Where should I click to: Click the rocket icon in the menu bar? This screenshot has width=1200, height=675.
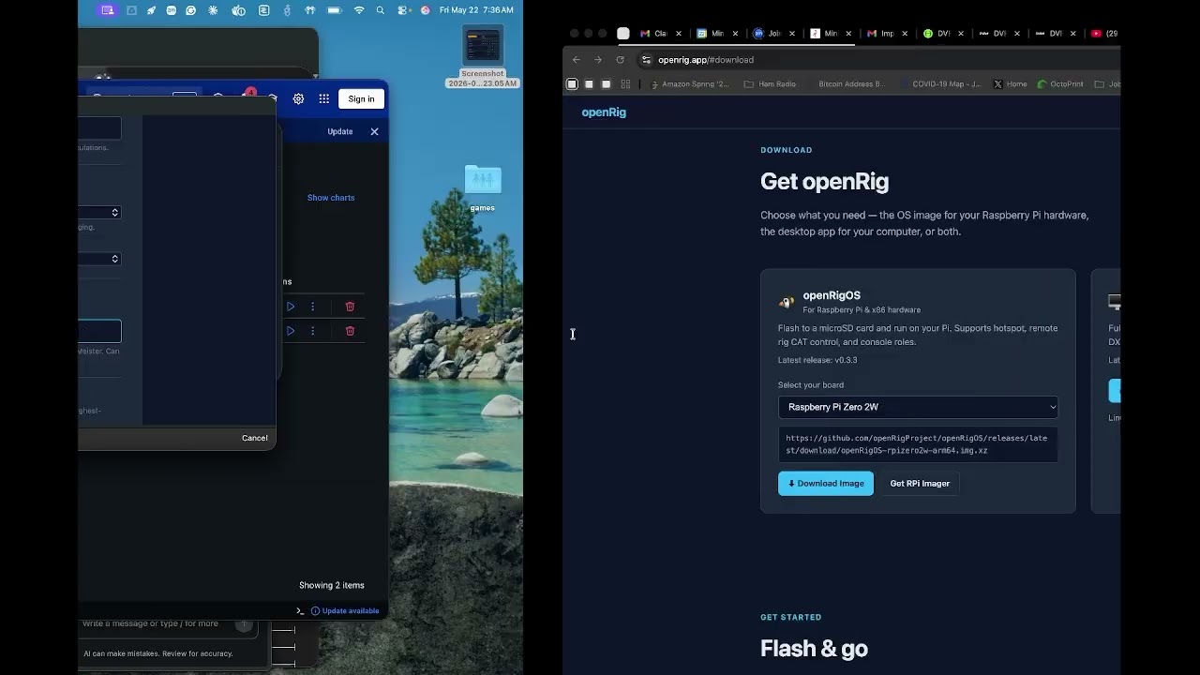[151, 10]
